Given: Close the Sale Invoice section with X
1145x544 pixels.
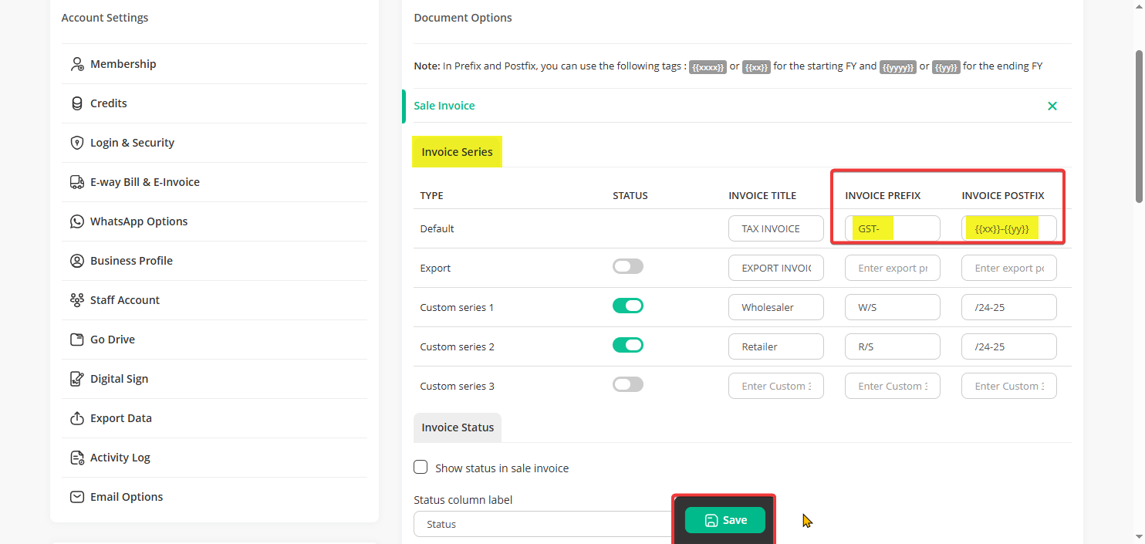Looking at the screenshot, I should [1052, 106].
